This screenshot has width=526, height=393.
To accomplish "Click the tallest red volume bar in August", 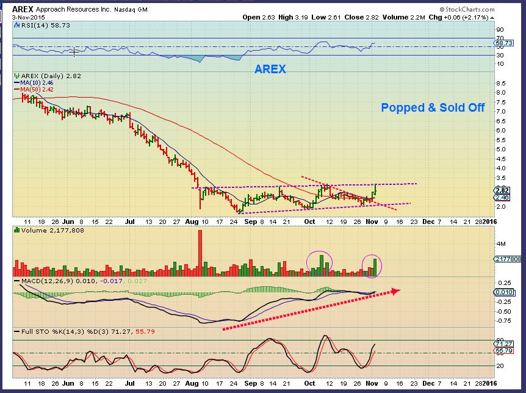I will [200, 253].
